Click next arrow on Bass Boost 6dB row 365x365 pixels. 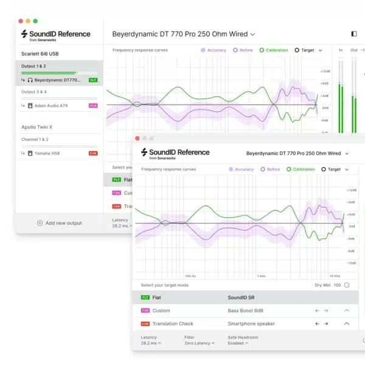pos(326,310)
